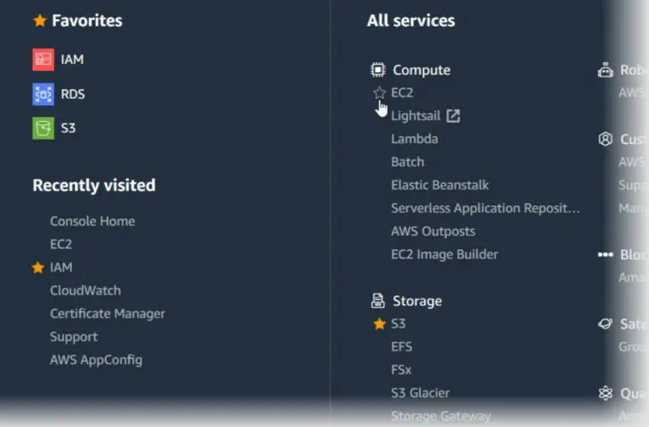Open S3 under Storage
Viewport: 649px width, 427px height.
point(398,324)
